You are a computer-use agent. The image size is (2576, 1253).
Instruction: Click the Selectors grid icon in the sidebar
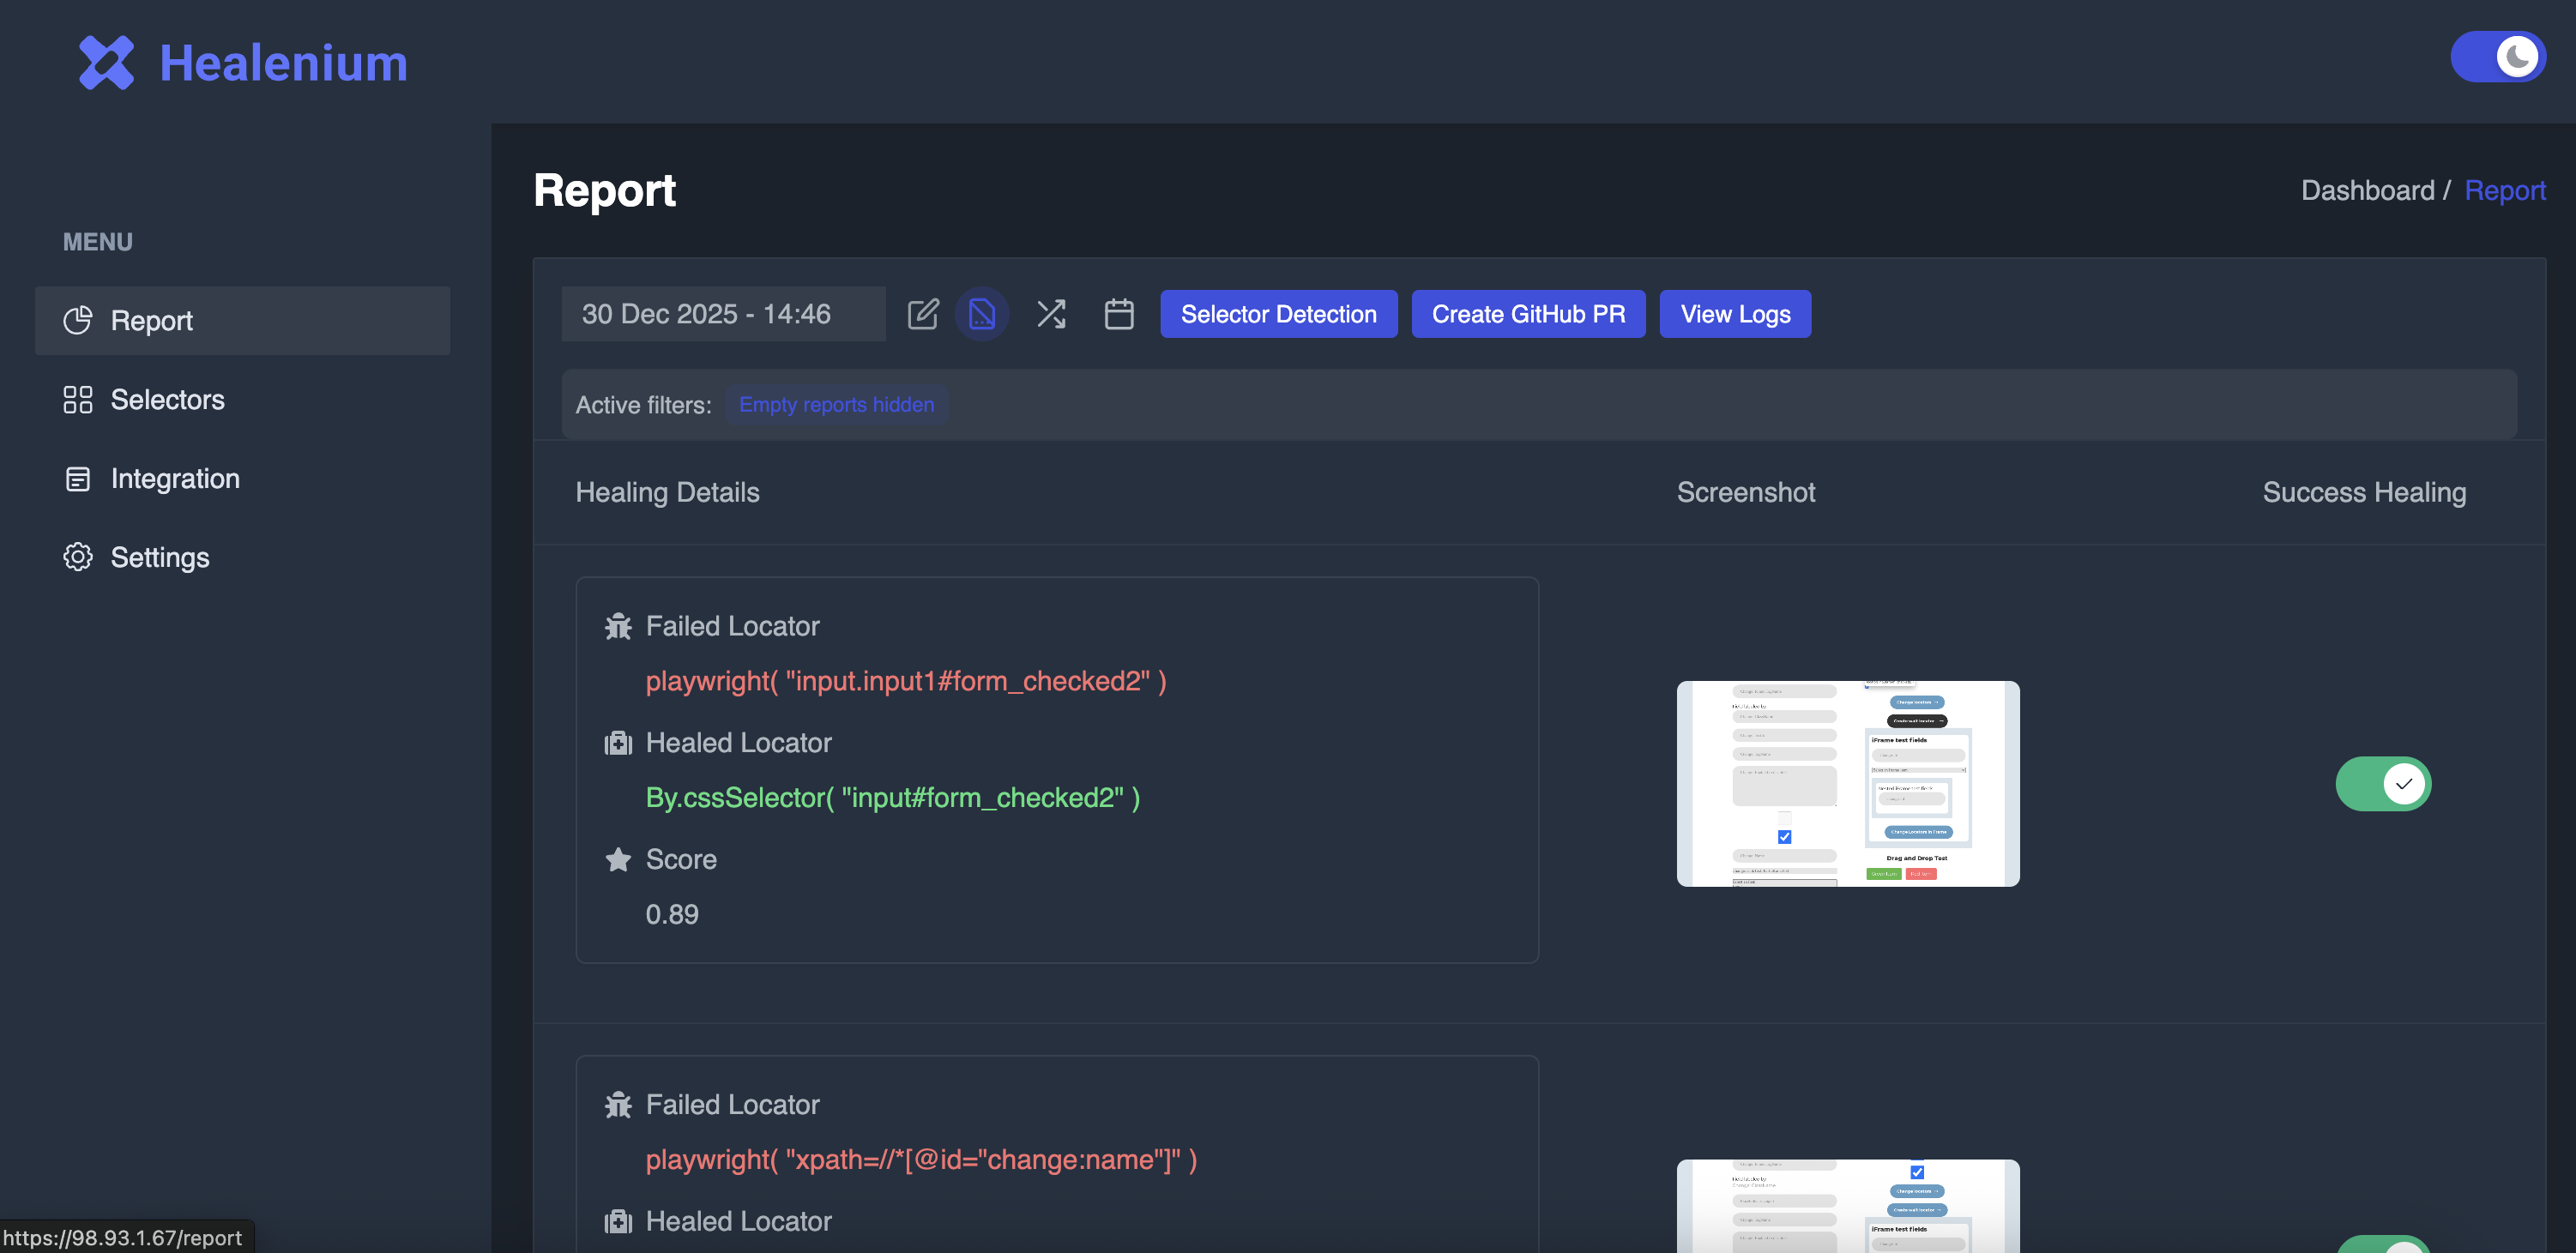(x=78, y=400)
